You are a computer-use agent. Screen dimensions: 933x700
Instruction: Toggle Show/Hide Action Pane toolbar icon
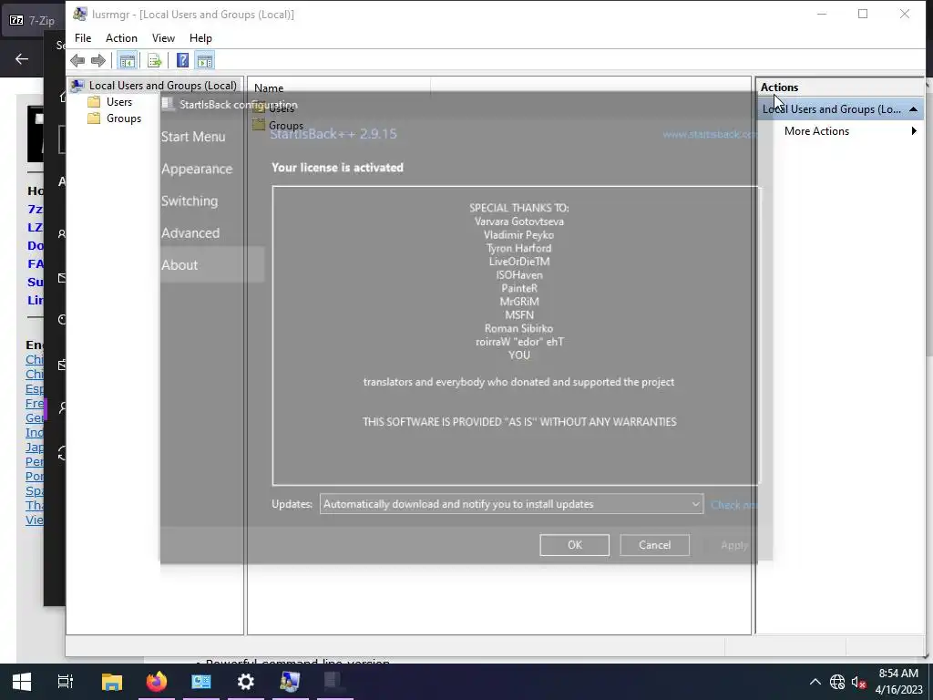[205, 60]
